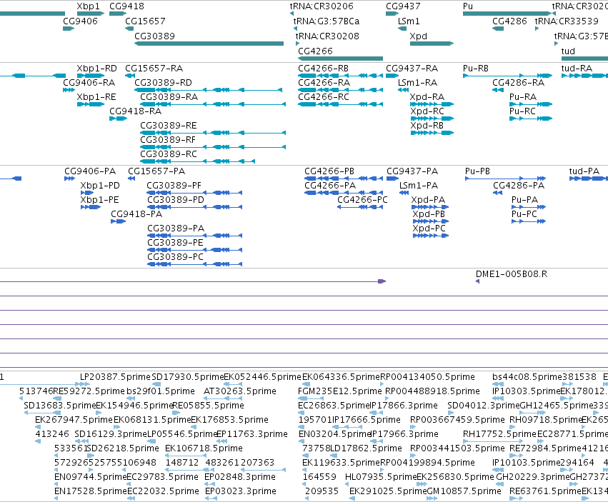
Task: Click the CG30389-RE transcript
Action: coord(213,133)
